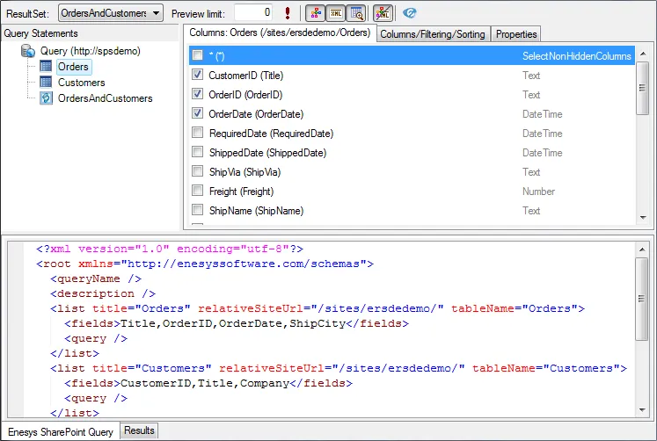Click the import XML toolbar icon
The image size is (657, 441).
pyautogui.click(x=383, y=12)
